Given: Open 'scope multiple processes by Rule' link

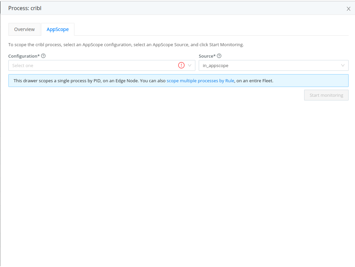Looking at the screenshot, I should tap(200, 81).
